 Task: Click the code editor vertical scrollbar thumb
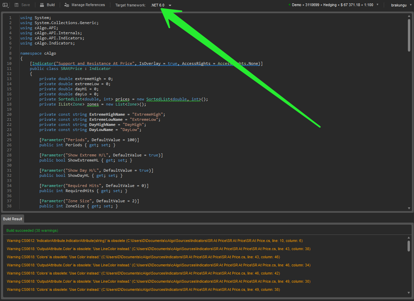coord(409,35)
